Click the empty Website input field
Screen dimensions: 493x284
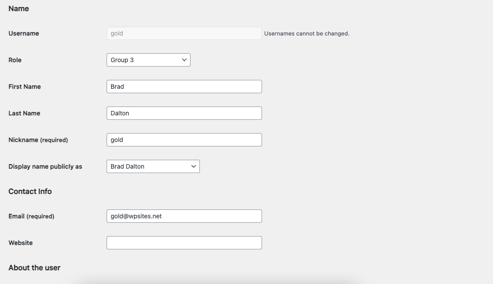pos(184,243)
